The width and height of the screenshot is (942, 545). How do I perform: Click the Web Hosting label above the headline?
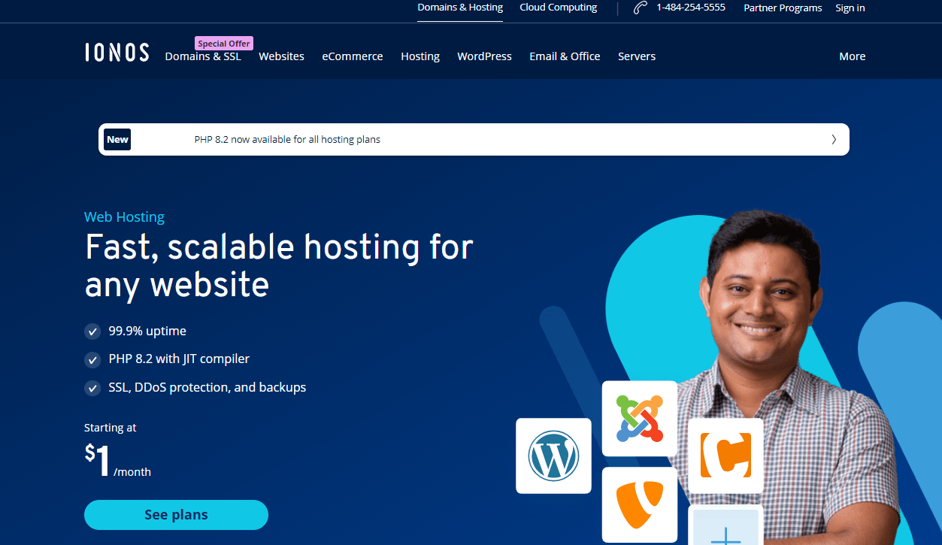[124, 217]
